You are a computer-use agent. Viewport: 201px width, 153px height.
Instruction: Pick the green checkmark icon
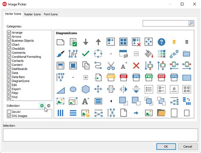click(86, 54)
